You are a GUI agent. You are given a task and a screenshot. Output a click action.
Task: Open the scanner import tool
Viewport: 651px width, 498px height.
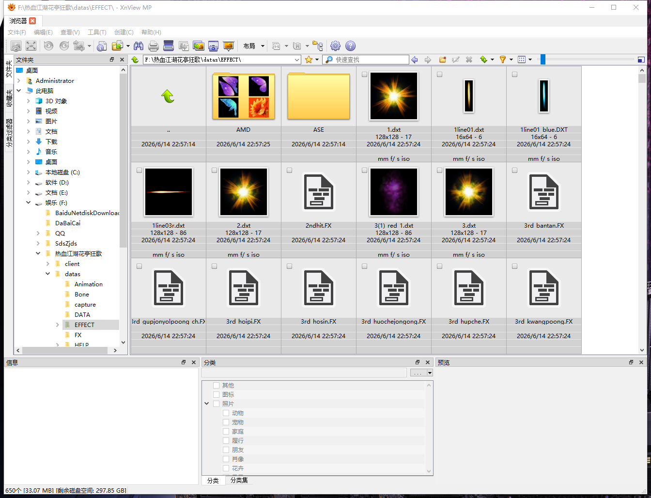[169, 46]
